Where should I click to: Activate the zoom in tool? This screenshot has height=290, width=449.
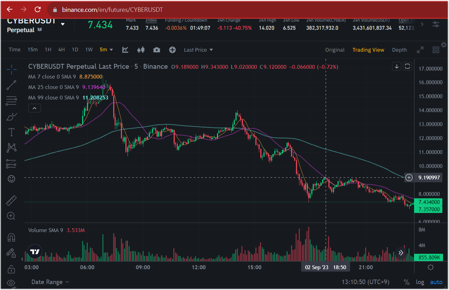[x=12, y=216]
